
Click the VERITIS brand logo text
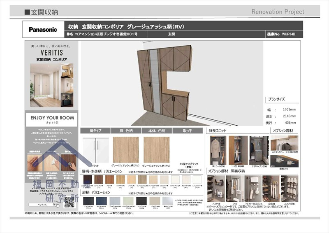52,53
